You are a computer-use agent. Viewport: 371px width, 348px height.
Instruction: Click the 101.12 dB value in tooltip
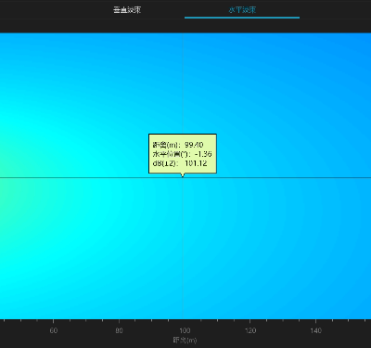coord(196,163)
